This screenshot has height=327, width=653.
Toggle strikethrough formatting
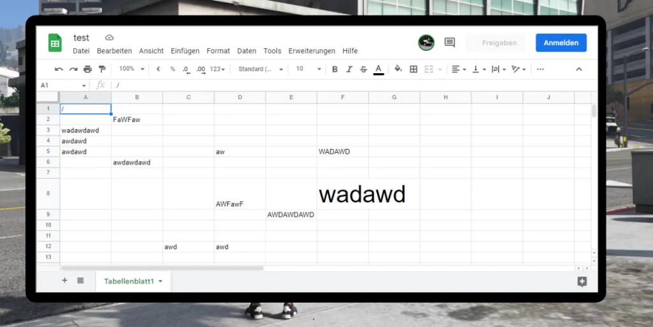363,69
